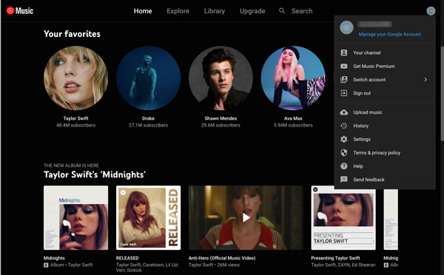Click the Send feedback icon
Screen dimensions: 444x275
coord(344,180)
